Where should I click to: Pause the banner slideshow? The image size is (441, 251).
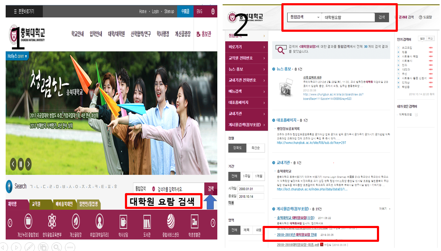coord(21,164)
